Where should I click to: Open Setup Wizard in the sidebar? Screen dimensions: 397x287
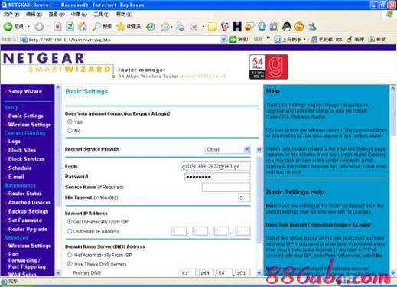coord(25,91)
